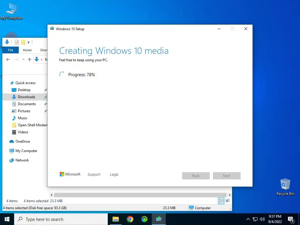Click Computer zone in Explorer status bar
The image size is (300, 225).
[x=200, y=208]
